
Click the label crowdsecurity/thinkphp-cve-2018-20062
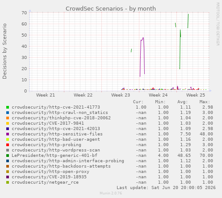click(61, 118)
